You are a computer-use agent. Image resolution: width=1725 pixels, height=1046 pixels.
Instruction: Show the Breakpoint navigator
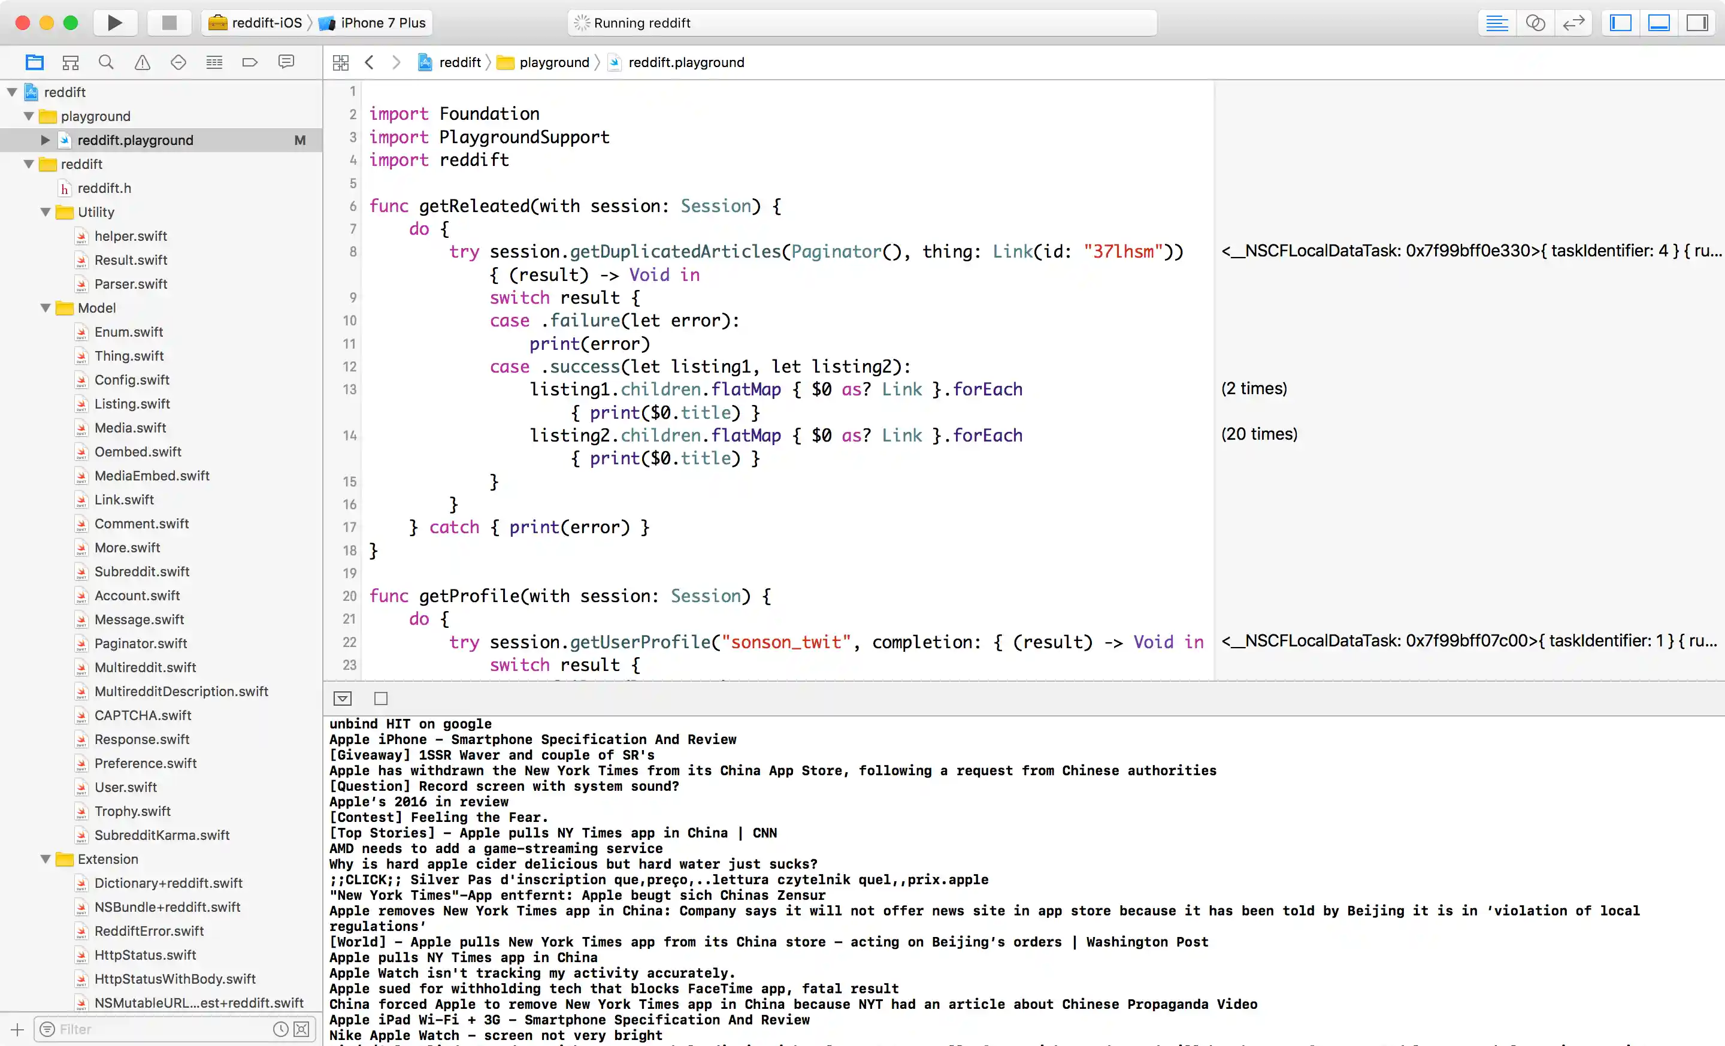click(250, 62)
